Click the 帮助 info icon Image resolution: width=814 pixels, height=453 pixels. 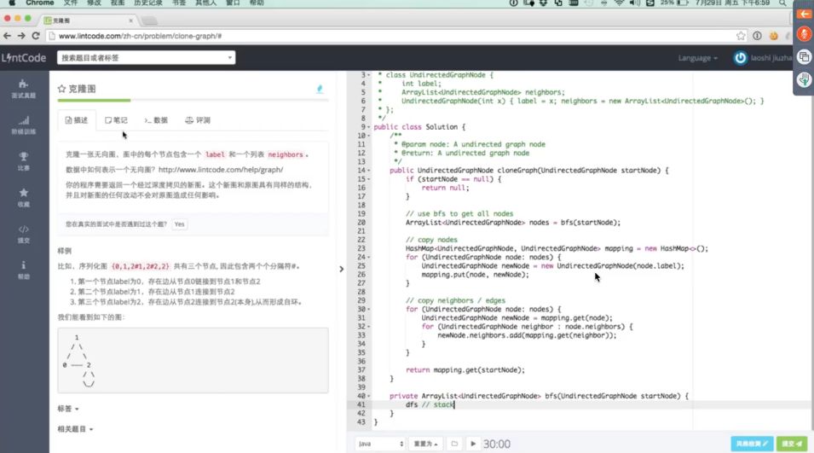pos(23,270)
